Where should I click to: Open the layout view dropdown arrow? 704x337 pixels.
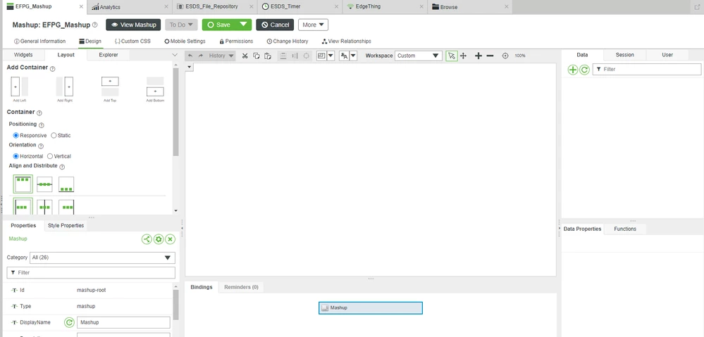pyautogui.click(x=331, y=56)
